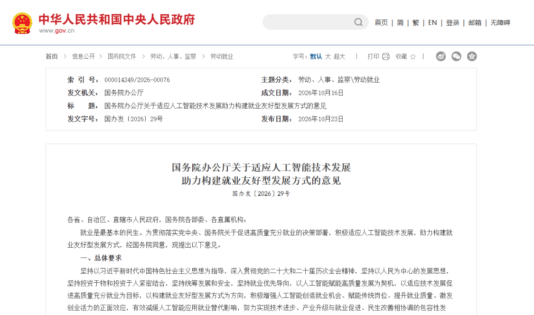Share to Qzone star icon

click(472, 56)
